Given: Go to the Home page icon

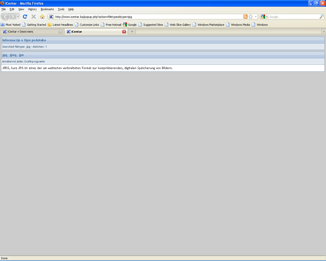Looking at the screenshot, I should point(42,17).
